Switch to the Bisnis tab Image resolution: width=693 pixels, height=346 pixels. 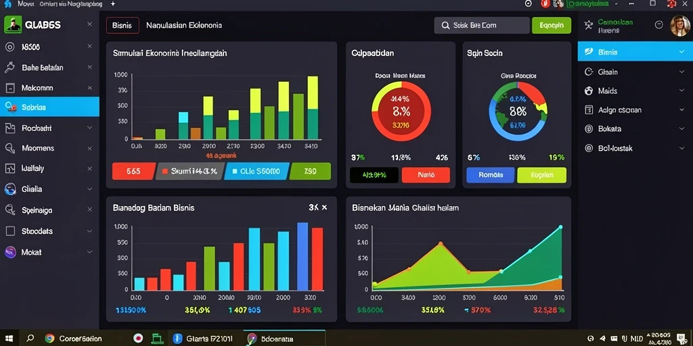[x=122, y=26]
